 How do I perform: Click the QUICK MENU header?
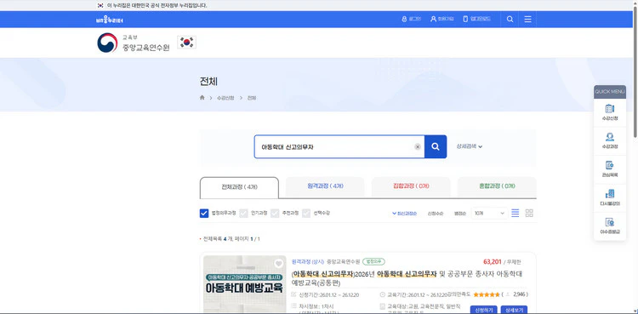click(610, 92)
